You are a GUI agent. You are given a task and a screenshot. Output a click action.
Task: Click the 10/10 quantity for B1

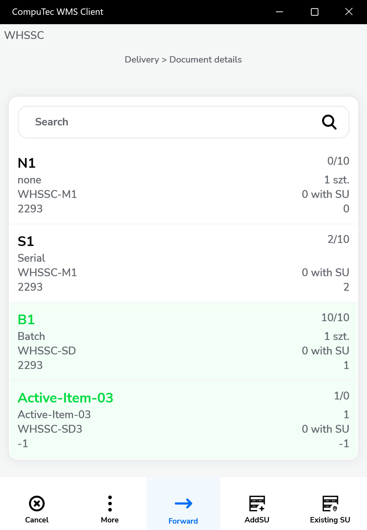pos(335,318)
